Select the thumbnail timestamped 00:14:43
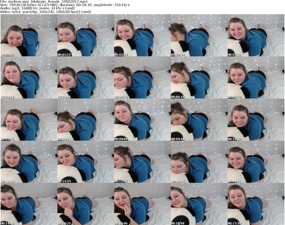Image resolution: width=285 pixels, height=225 pixels. tap(29, 204)
